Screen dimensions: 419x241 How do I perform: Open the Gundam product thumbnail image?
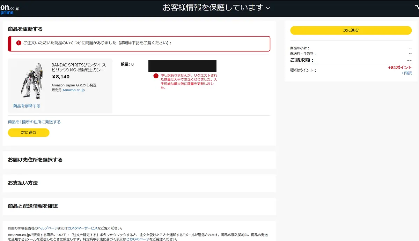click(x=32, y=81)
